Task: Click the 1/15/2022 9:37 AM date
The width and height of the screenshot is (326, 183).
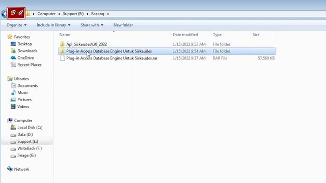Action: [189, 58]
